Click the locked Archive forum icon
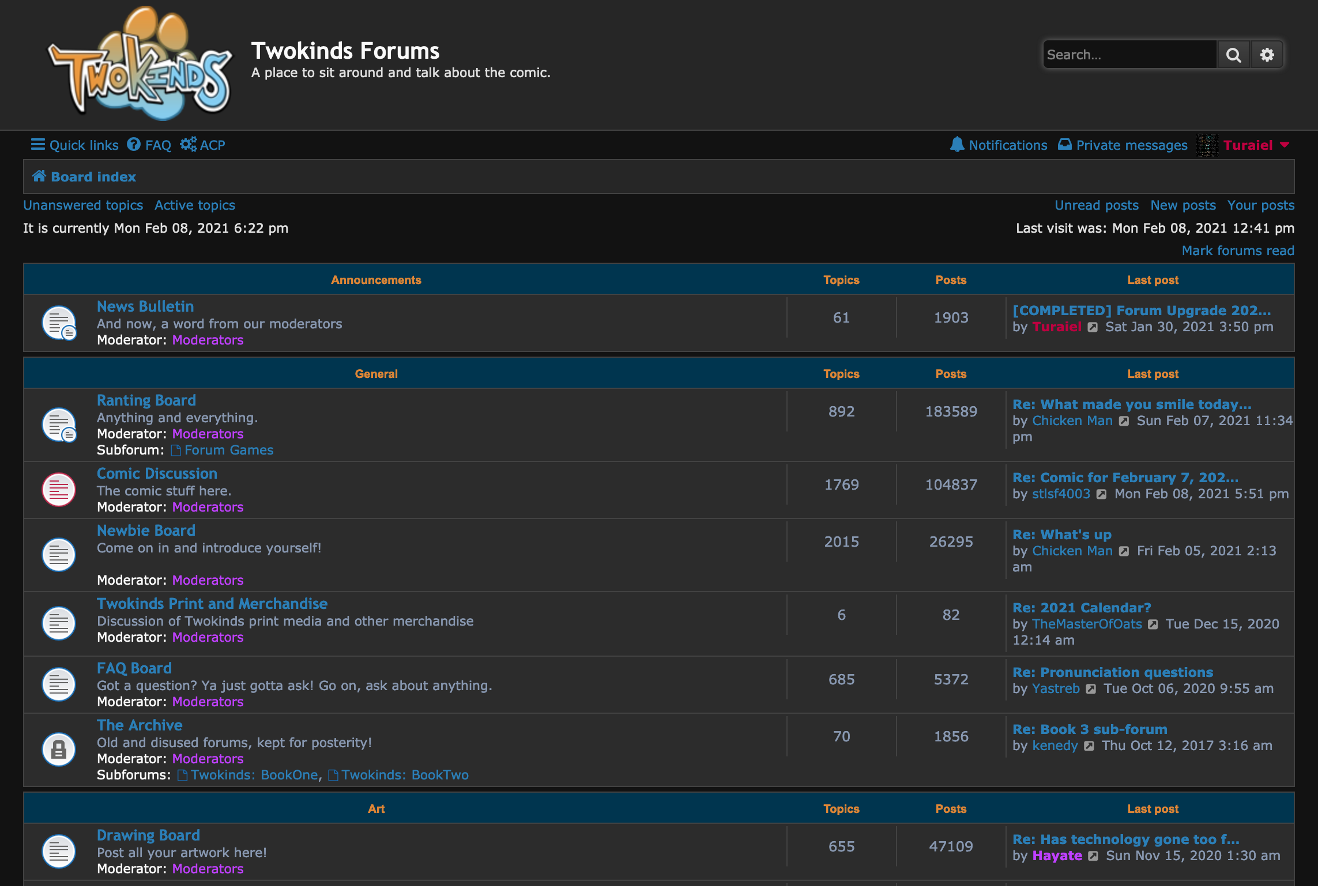This screenshot has height=886, width=1318. 59,749
